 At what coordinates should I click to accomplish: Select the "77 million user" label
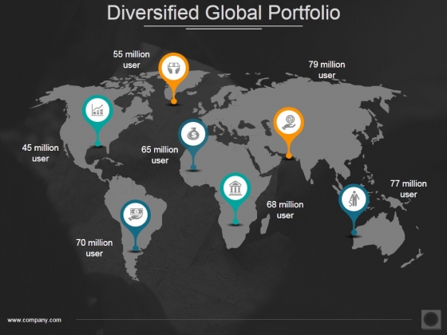click(x=409, y=189)
